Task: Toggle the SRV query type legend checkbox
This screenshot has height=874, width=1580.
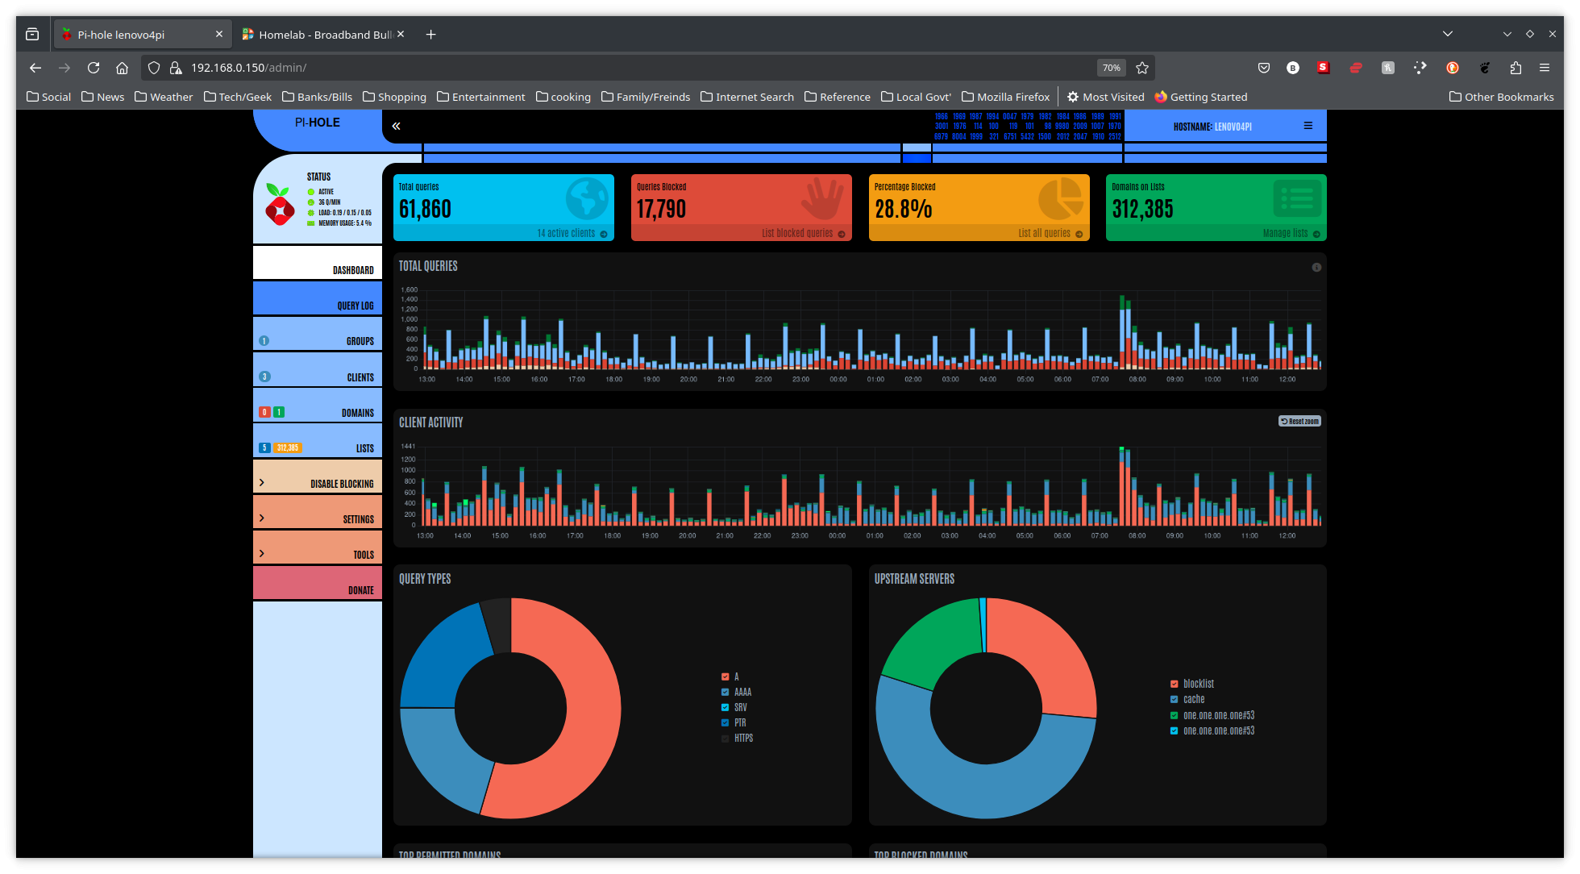Action: [x=725, y=707]
